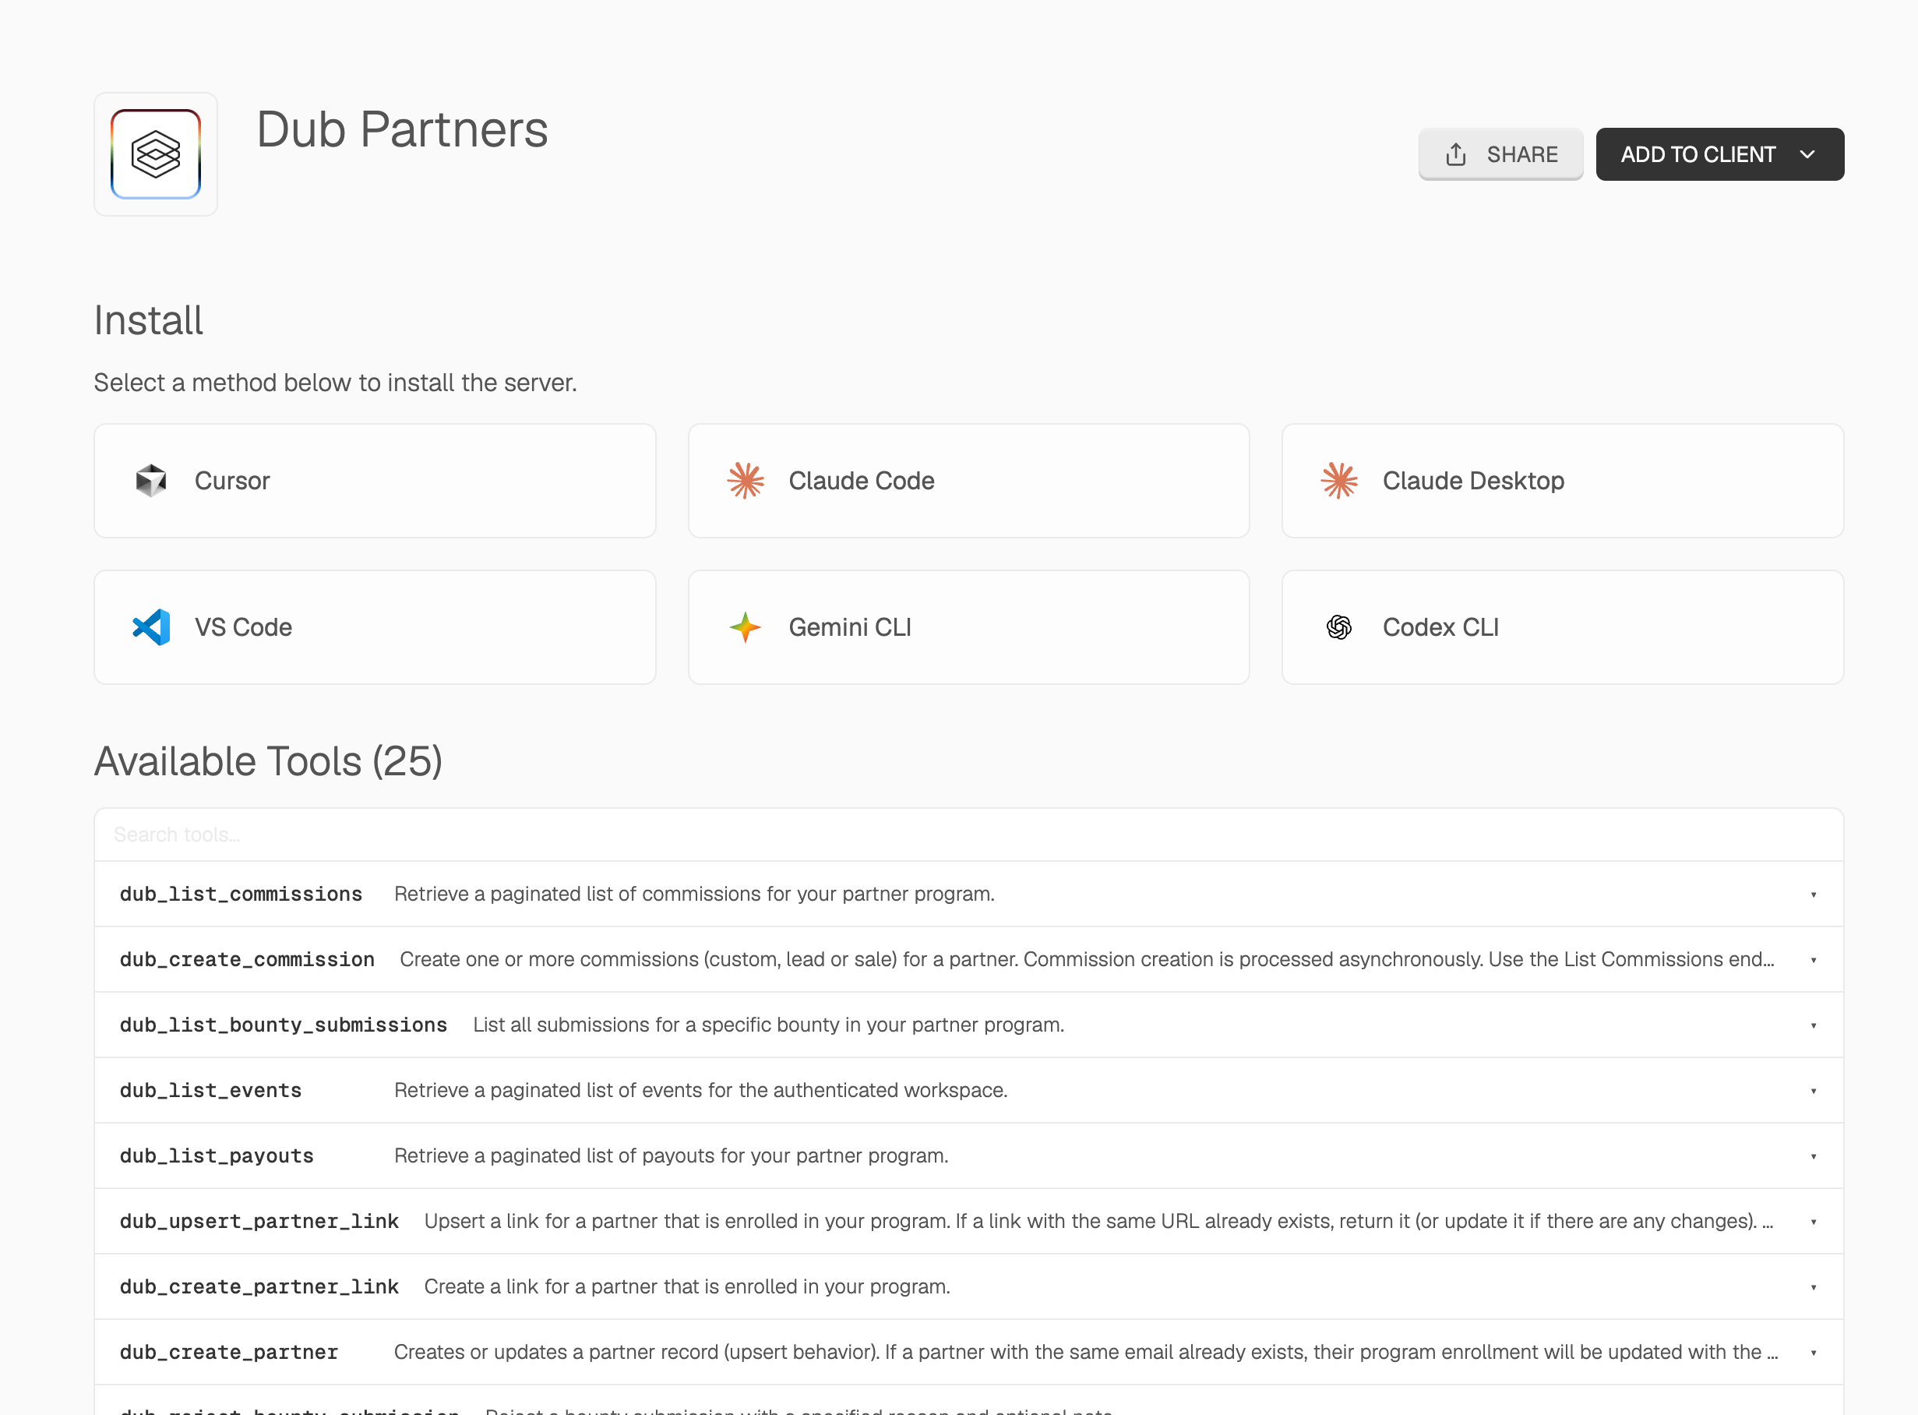Expand the dub_list_payouts row arrow
1918x1415 pixels.
tap(1813, 1156)
